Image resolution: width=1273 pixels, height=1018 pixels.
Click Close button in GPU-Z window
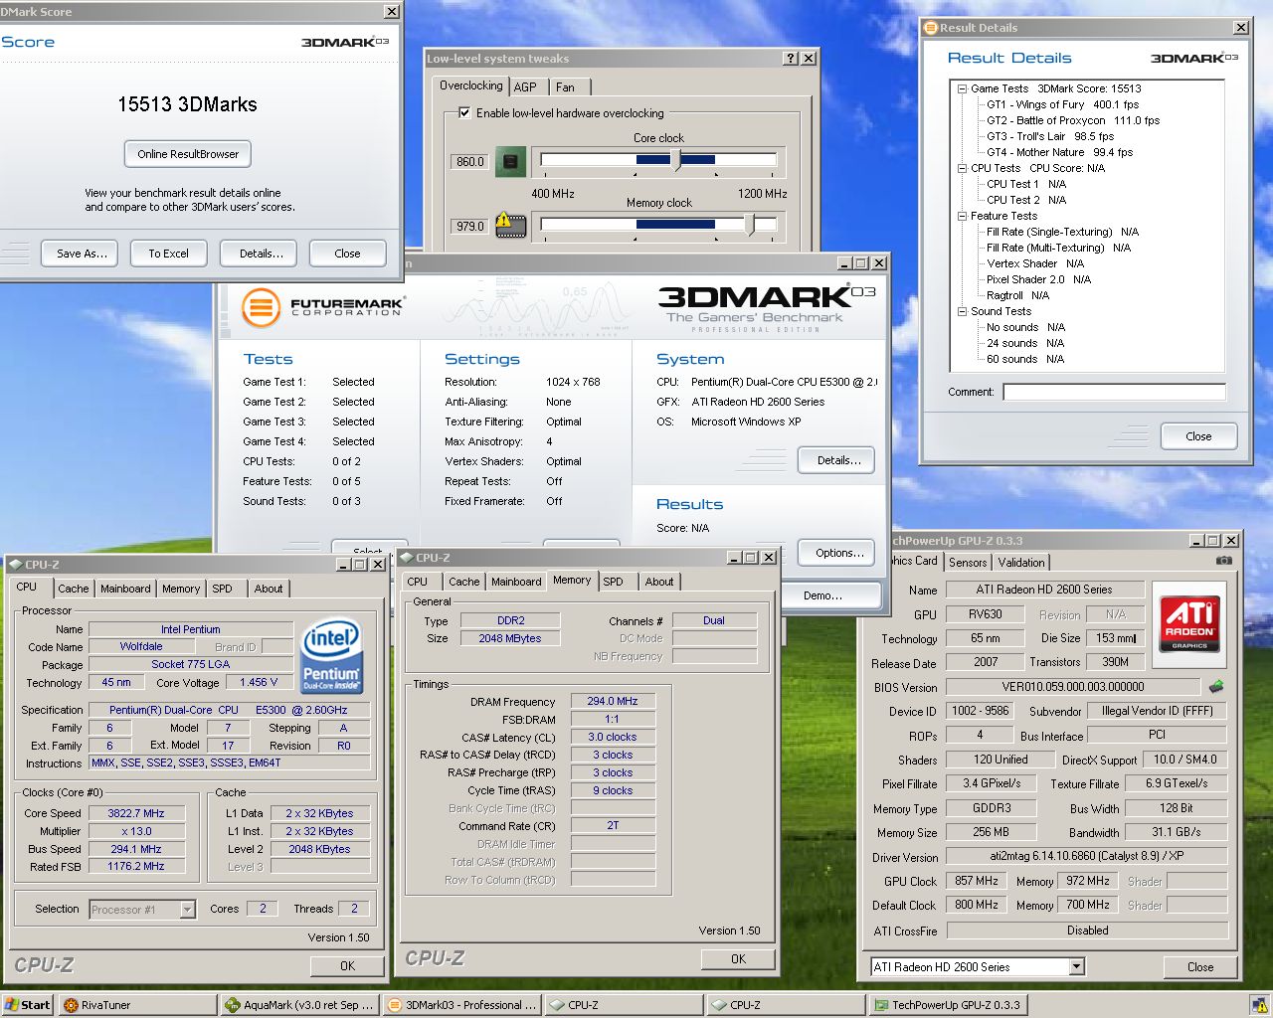pos(1199,966)
